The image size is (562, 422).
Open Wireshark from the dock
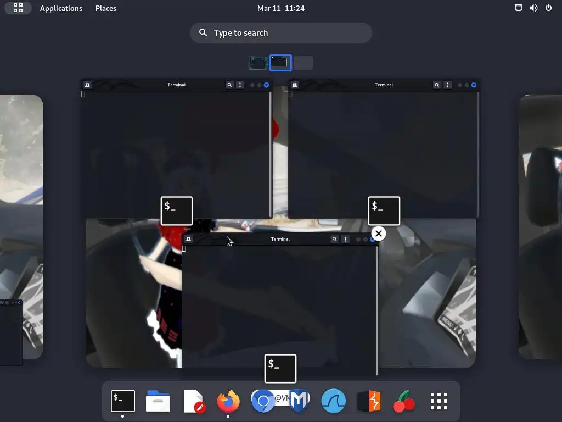pos(333,401)
